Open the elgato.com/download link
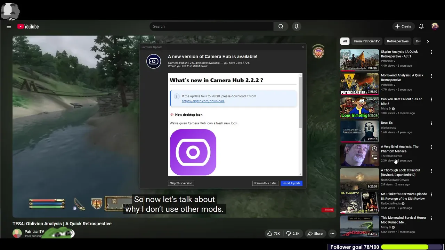Screen dimensions: 445x250 (203, 101)
